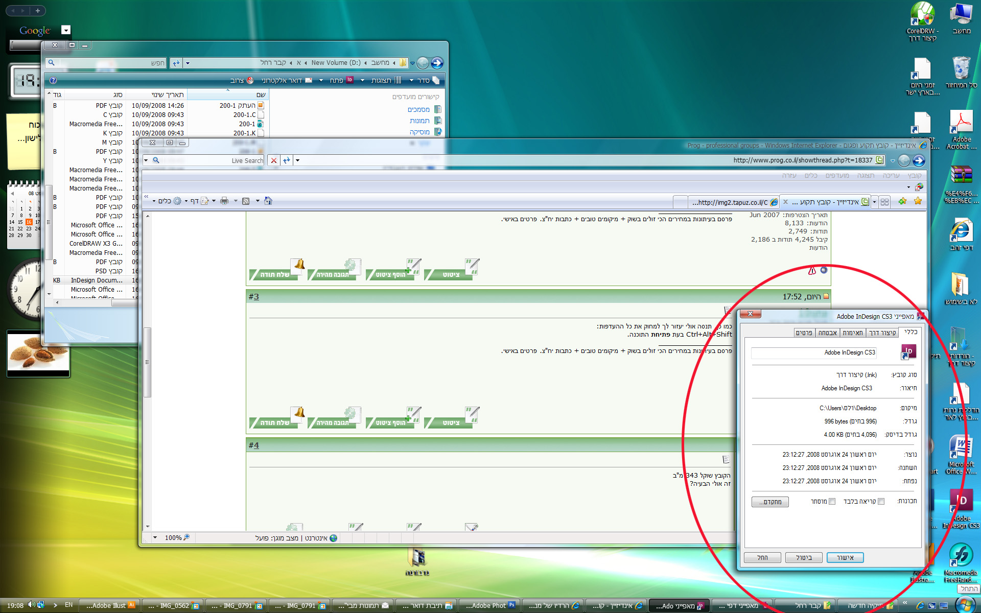Click the red Stop loading icon

(274, 160)
